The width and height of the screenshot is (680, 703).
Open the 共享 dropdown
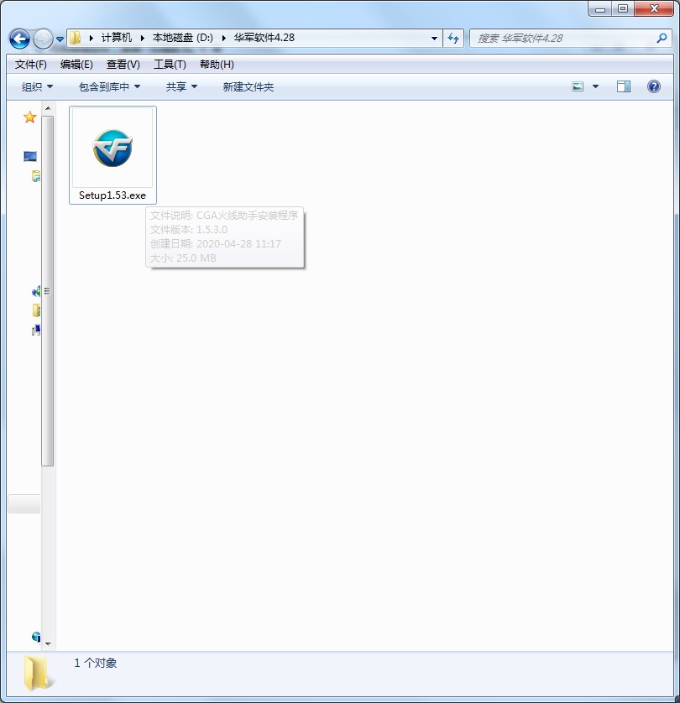pos(181,86)
